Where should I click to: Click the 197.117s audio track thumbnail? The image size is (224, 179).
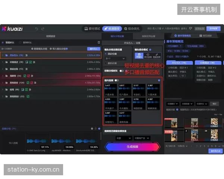tap(38, 143)
